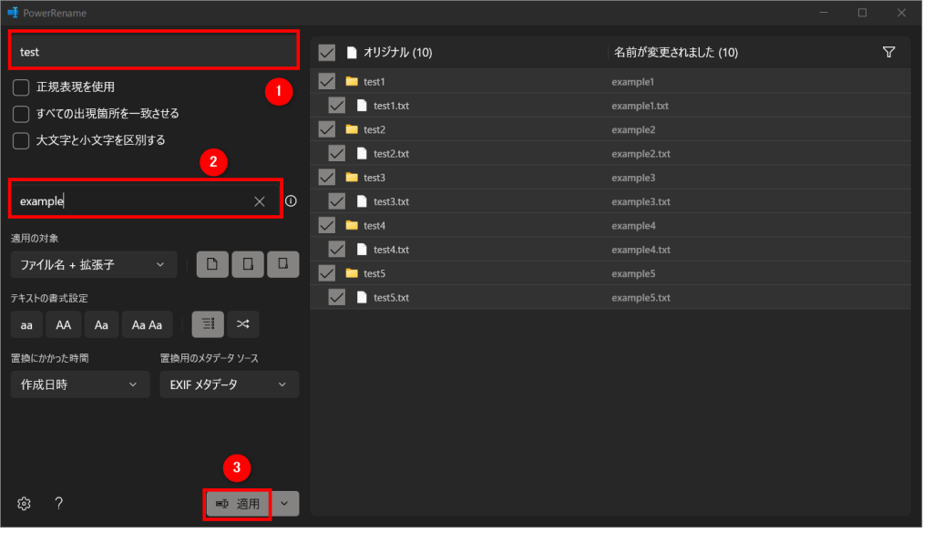933x533 pixels.
Task: Enable the 正規表現を使用 checkbox
Action: (21, 87)
